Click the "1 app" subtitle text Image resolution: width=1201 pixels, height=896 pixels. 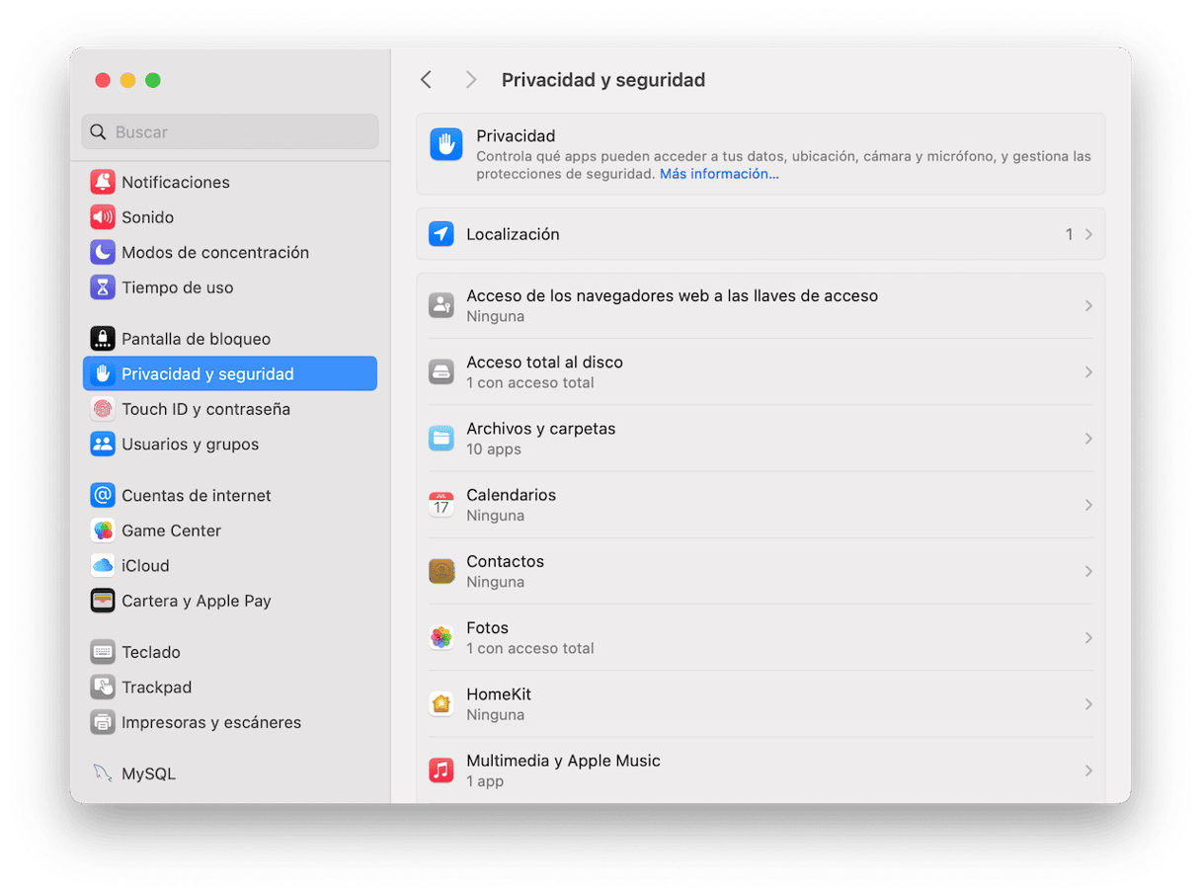pyautogui.click(x=485, y=781)
